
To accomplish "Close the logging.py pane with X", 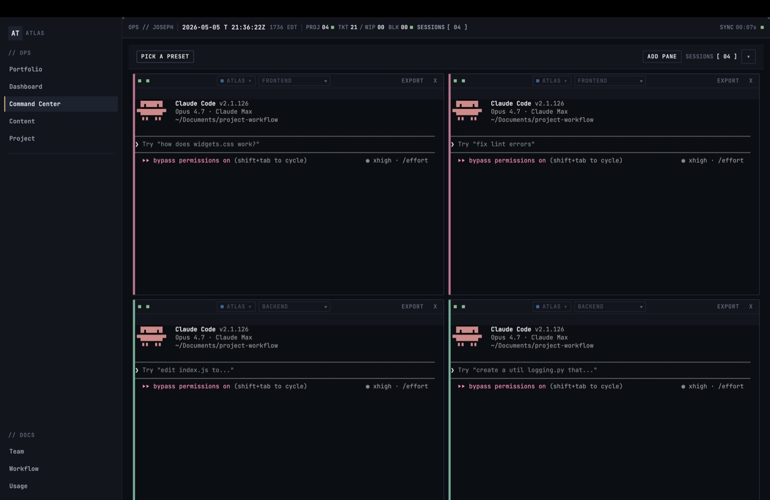I will click(x=751, y=307).
